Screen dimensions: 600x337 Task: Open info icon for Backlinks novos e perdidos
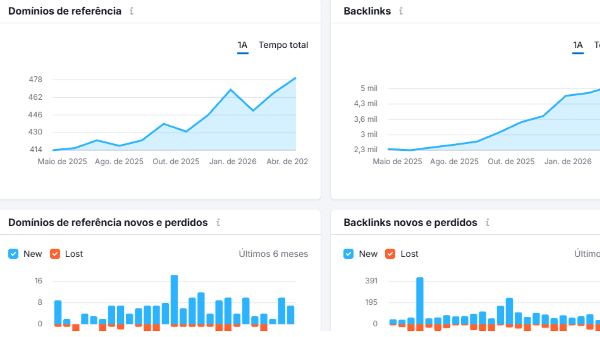click(487, 222)
